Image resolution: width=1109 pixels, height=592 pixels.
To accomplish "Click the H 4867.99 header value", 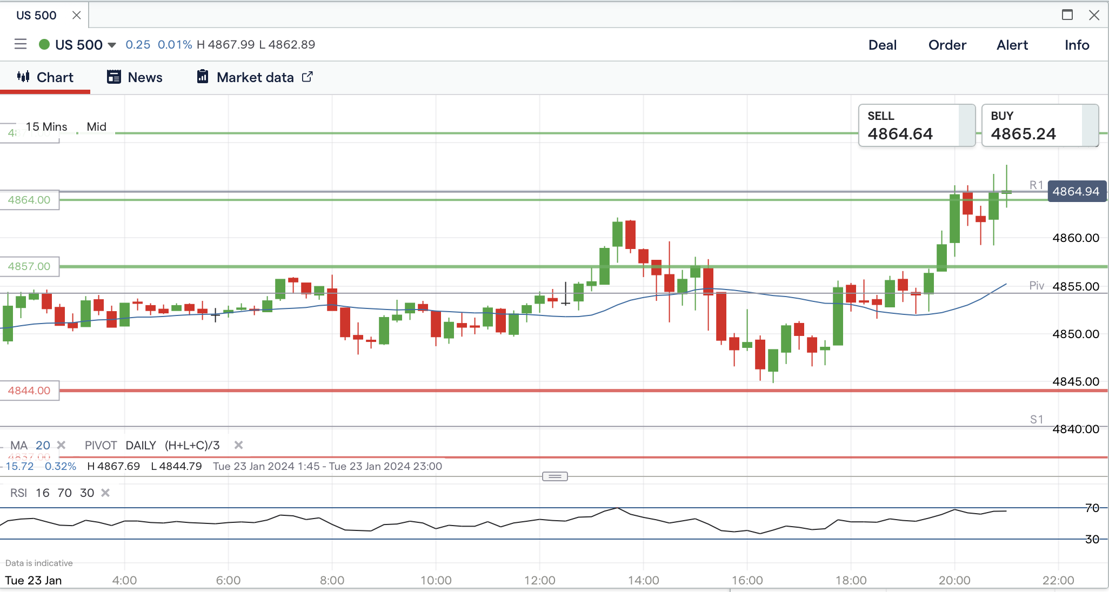I will 226,45.
